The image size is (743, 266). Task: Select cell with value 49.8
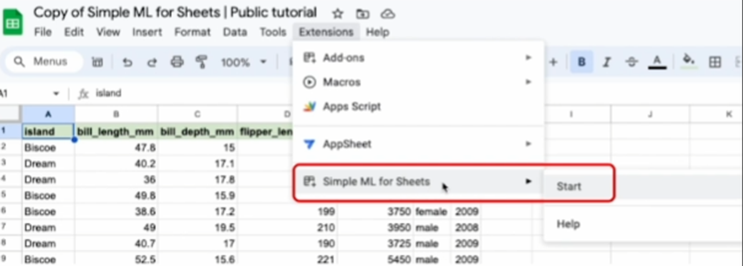pyautogui.click(x=116, y=195)
